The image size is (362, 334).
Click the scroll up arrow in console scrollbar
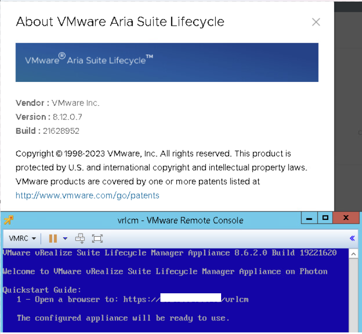(353, 254)
